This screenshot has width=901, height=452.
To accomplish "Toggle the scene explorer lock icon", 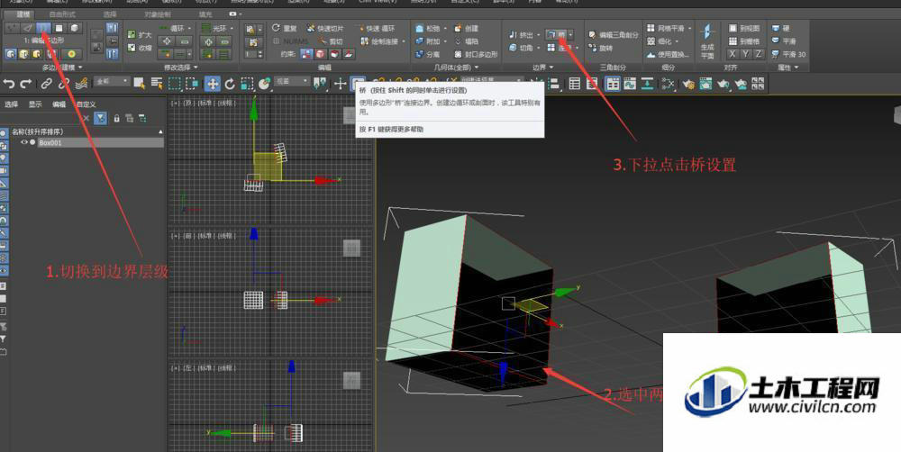I will pos(116,118).
